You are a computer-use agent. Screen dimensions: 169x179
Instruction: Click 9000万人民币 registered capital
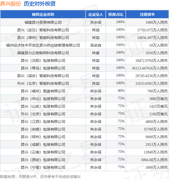(157, 137)
